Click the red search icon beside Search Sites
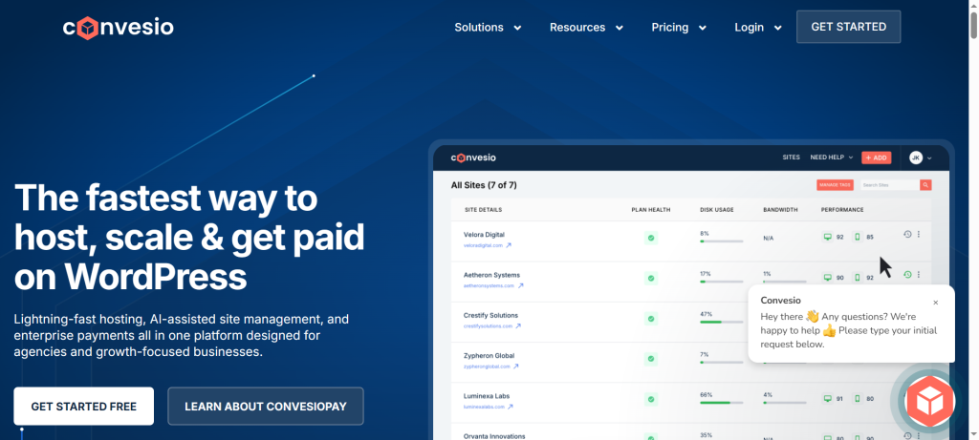The image size is (979, 440). [925, 185]
